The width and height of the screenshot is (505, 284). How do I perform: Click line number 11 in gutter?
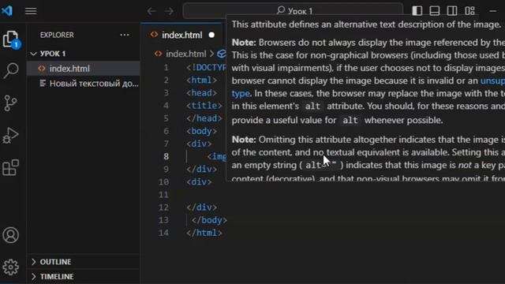pyautogui.click(x=163, y=195)
